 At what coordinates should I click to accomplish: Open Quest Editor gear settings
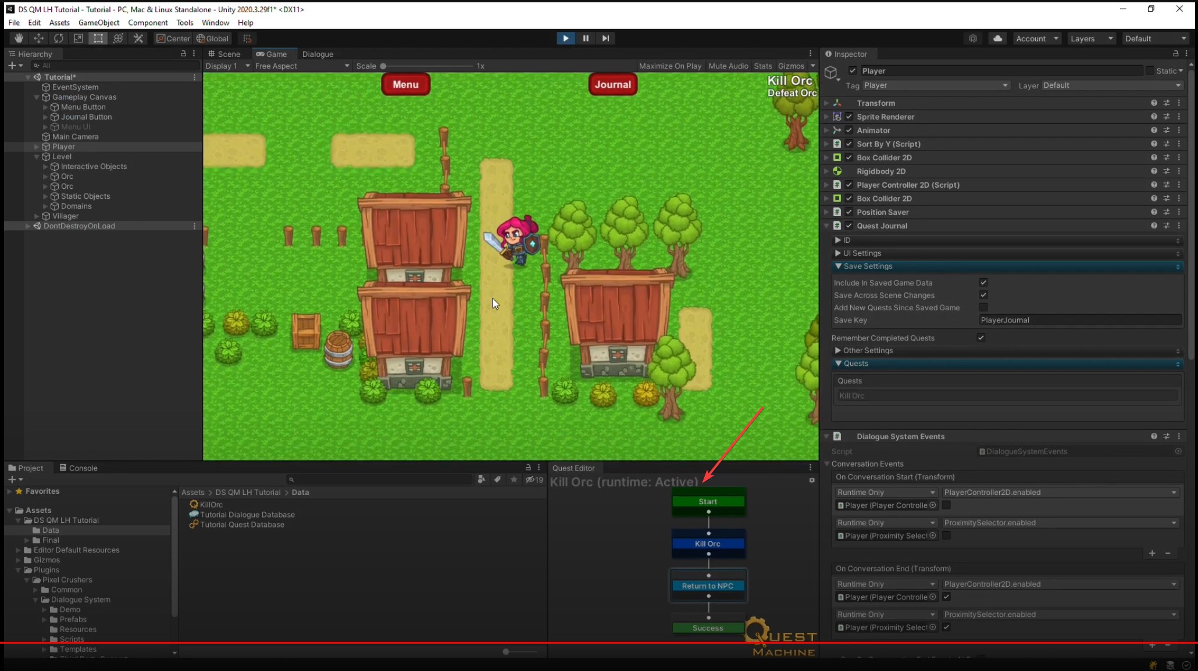coord(812,480)
